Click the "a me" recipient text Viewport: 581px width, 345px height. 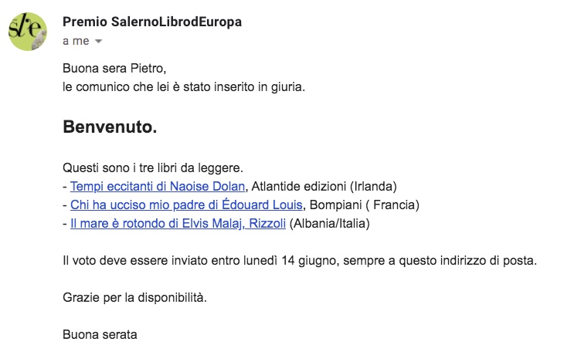76,41
